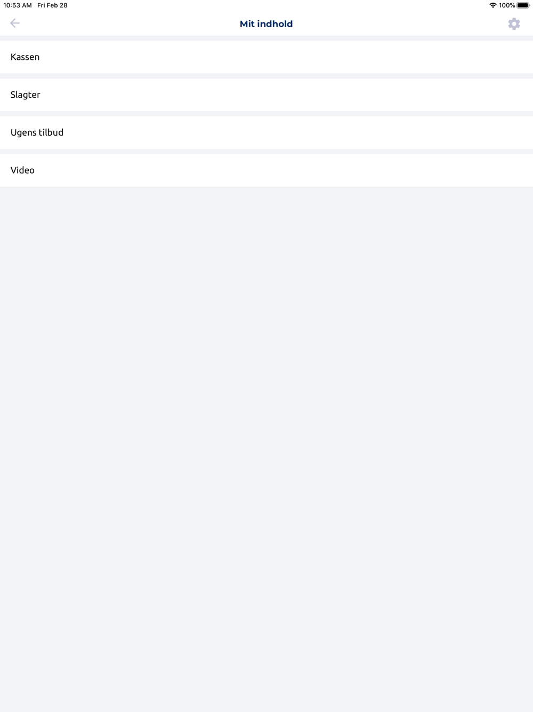Tap the first row of Mit indhold list
This screenshot has height=712, width=533.
tap(266, 57)
